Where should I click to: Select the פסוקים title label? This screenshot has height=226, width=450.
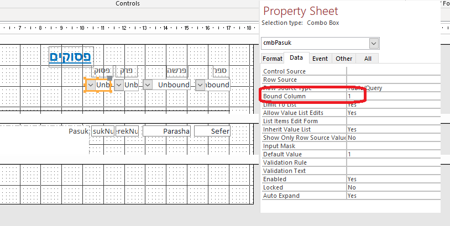(x=70, y=57)
